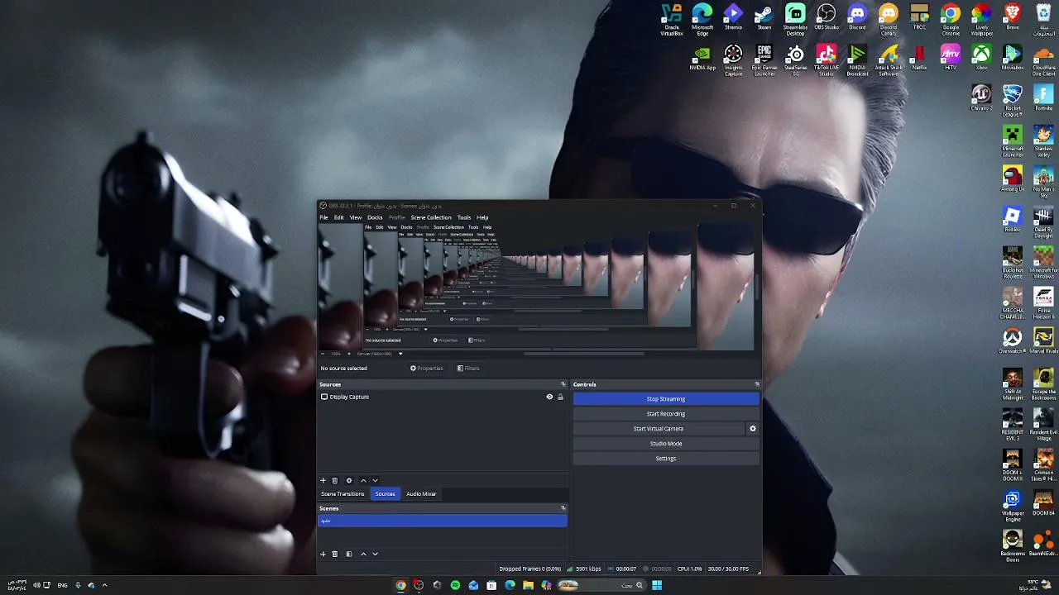Open NVIDIA Broadcast desktop icon
The width and height of the screenshot is (1059, 595).
[857, 60]
